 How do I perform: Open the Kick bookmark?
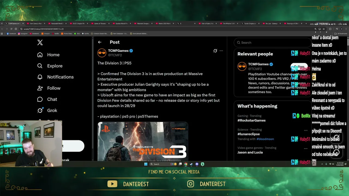pos(77,33)
